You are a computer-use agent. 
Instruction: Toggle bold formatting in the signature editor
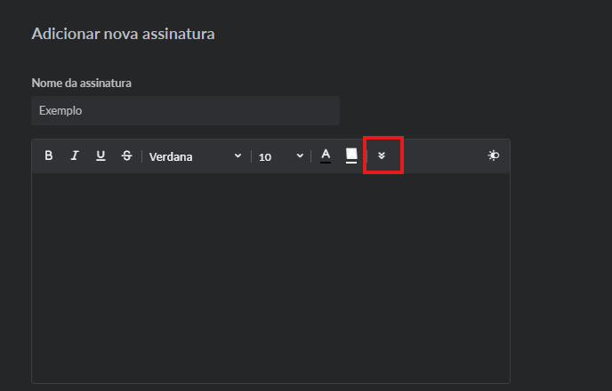pyautogui.click(x=49, y=156)
